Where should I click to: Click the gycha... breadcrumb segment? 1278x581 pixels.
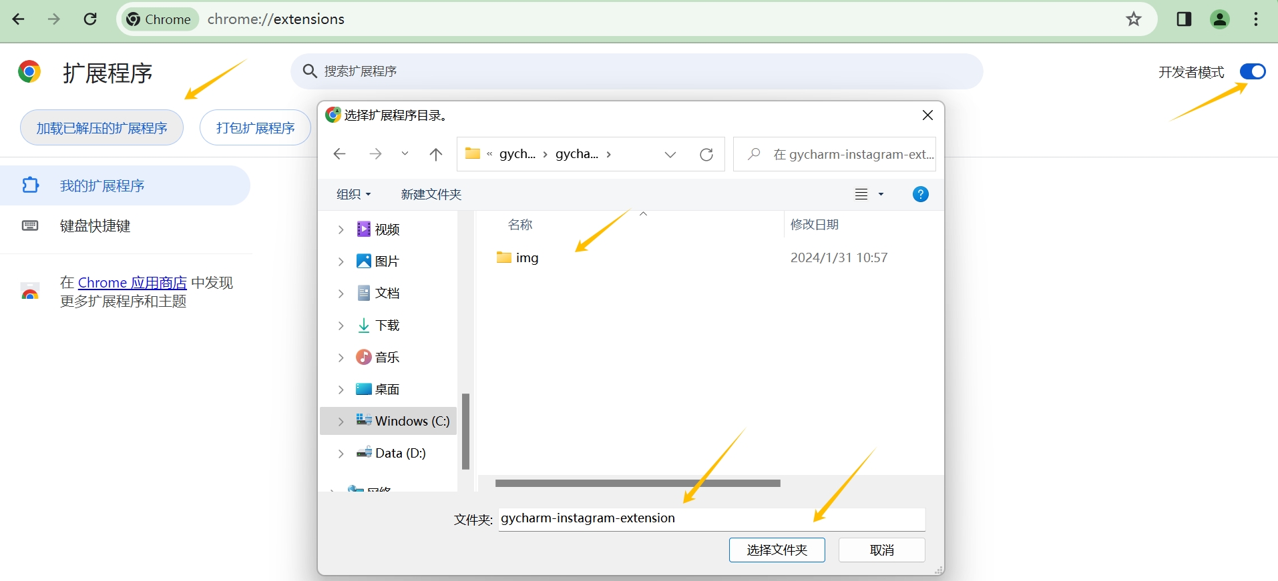point(577,154)
